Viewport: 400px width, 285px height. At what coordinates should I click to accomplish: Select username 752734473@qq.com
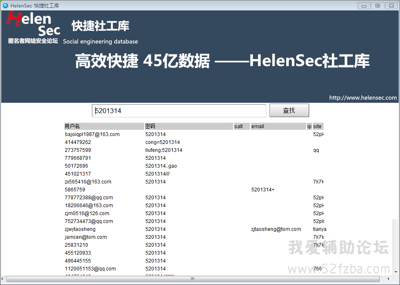click(x=89, y=221)
